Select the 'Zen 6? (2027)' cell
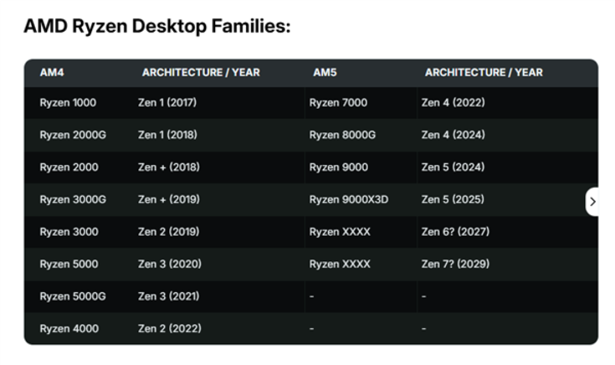The width and height of the screenshot is (615, 365). pos(456,232)
